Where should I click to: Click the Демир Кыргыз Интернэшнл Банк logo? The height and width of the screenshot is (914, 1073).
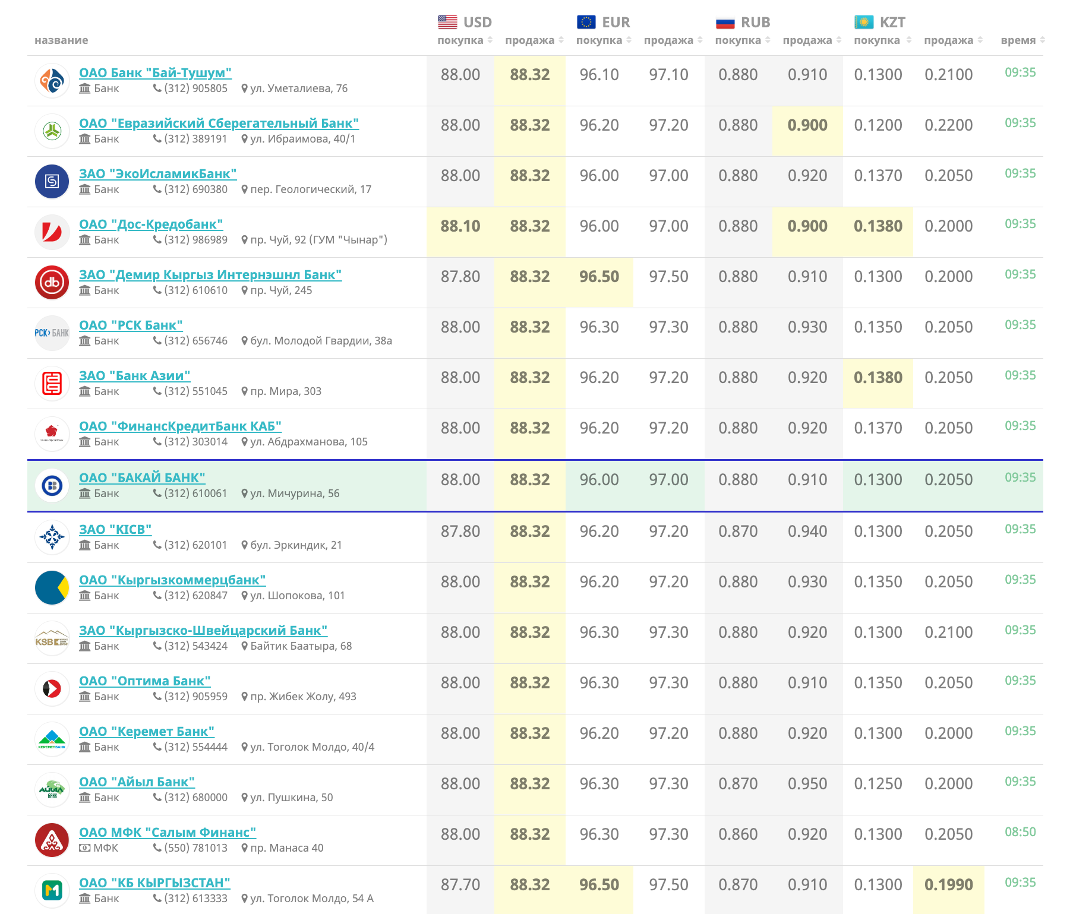tap(52, 283)
